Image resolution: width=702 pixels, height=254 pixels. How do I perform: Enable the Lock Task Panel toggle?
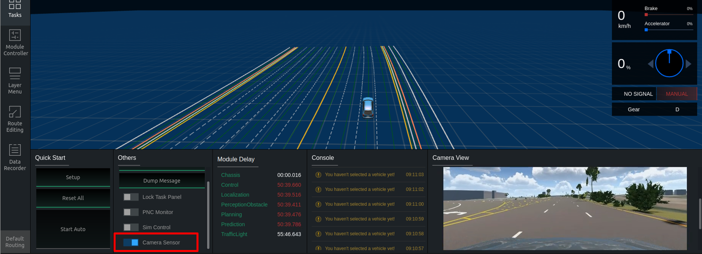pos(131,197)
